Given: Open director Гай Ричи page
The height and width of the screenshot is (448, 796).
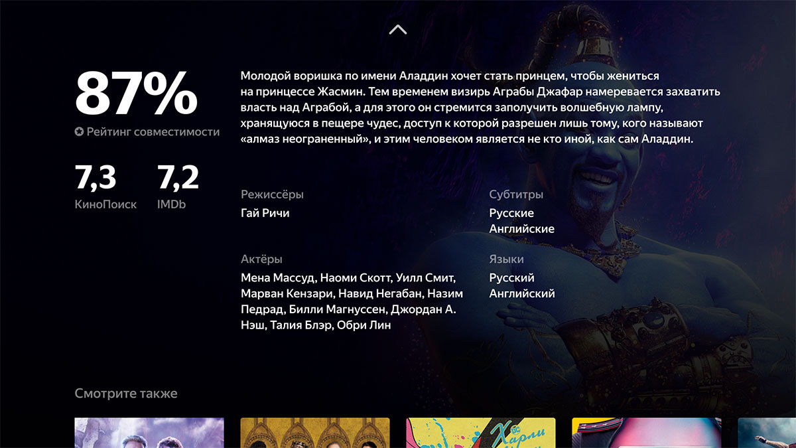Looking at the screenshot, I should 265,213.
